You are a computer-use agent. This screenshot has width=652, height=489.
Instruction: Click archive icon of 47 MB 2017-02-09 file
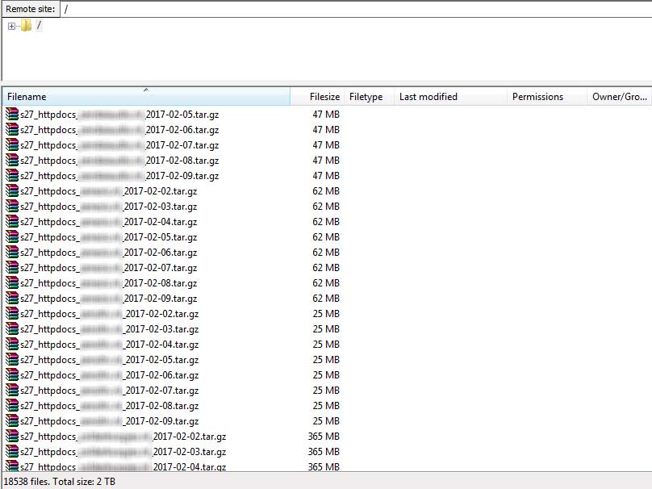pyautogui.click(x=11, y=176)
